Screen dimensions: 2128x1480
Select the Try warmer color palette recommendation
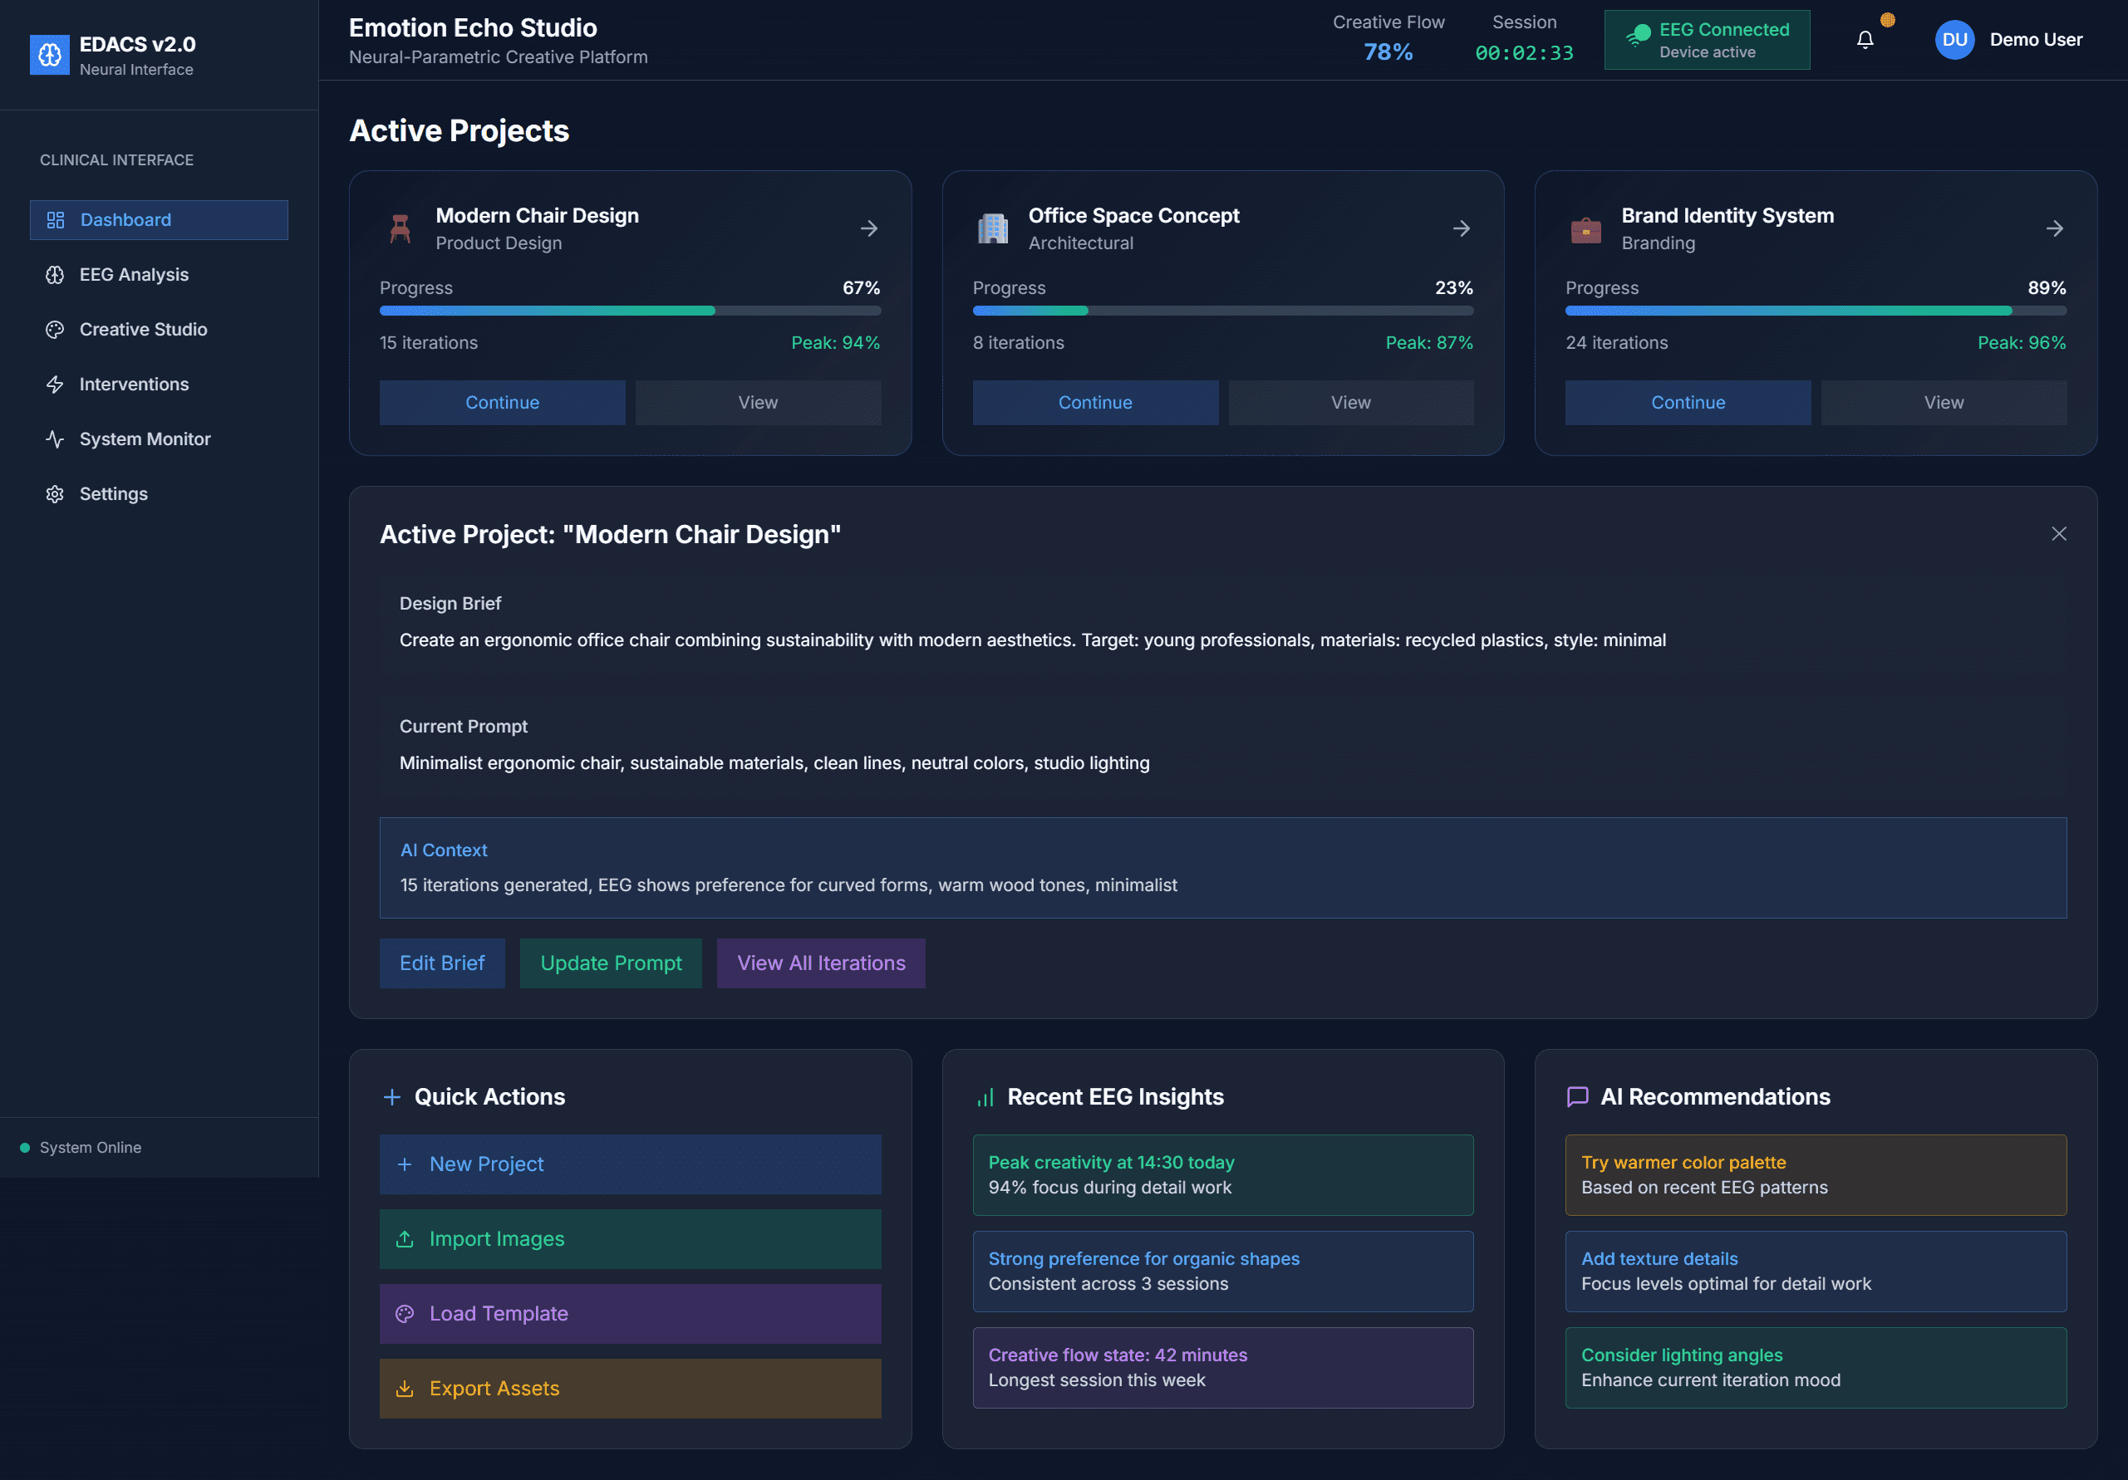pyautogui.click(x=1815, y=1174)
